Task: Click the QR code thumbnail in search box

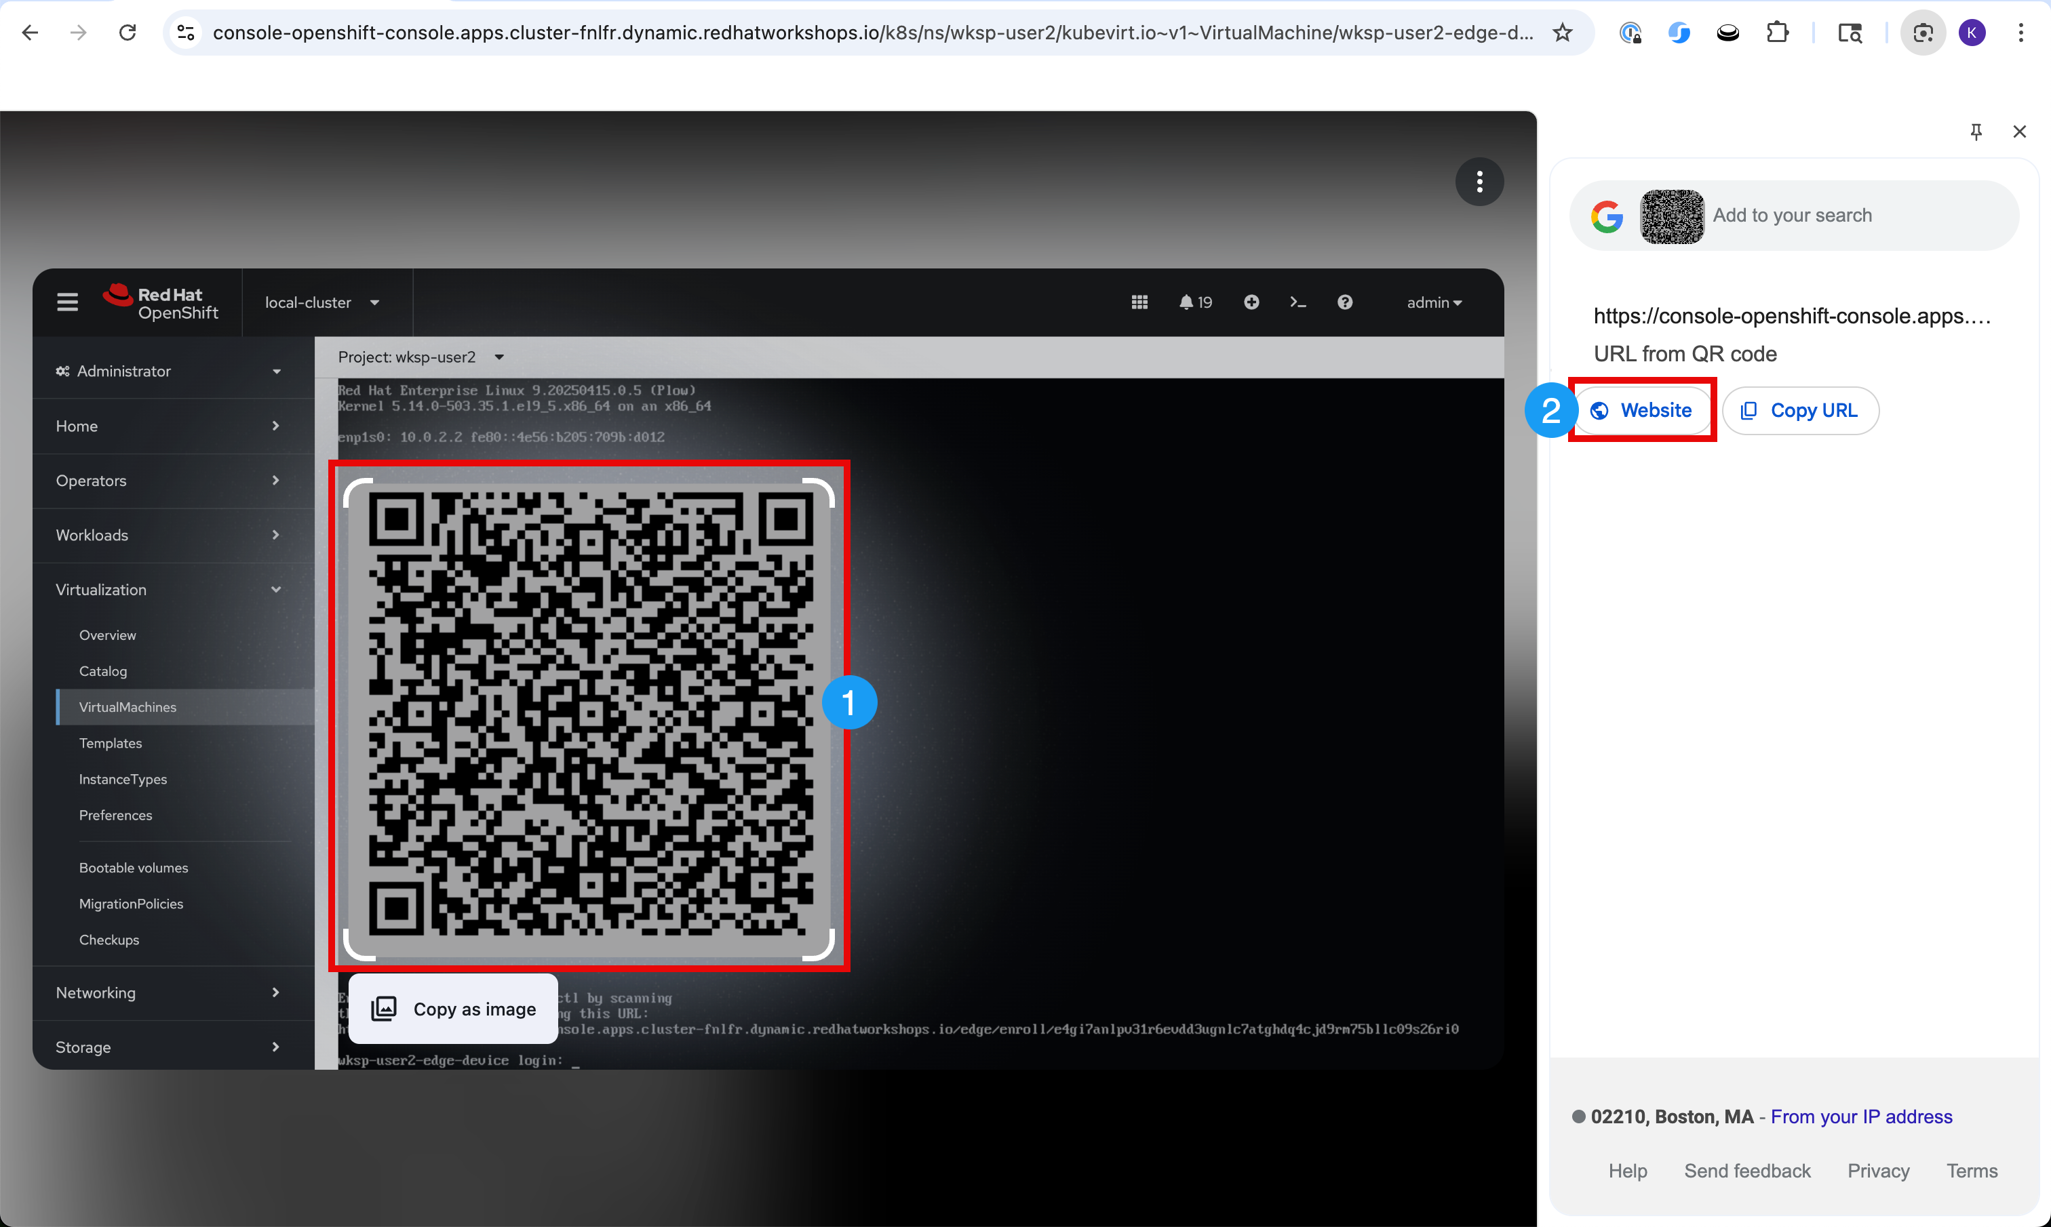Action: (x=1671, y=217)
